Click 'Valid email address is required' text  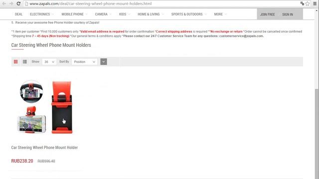point(102,31)
